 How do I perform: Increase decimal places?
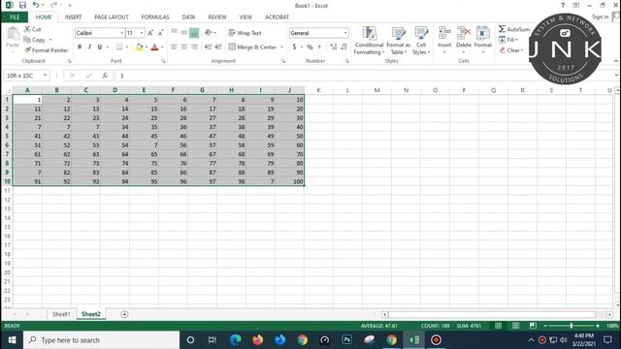point(334,48)
